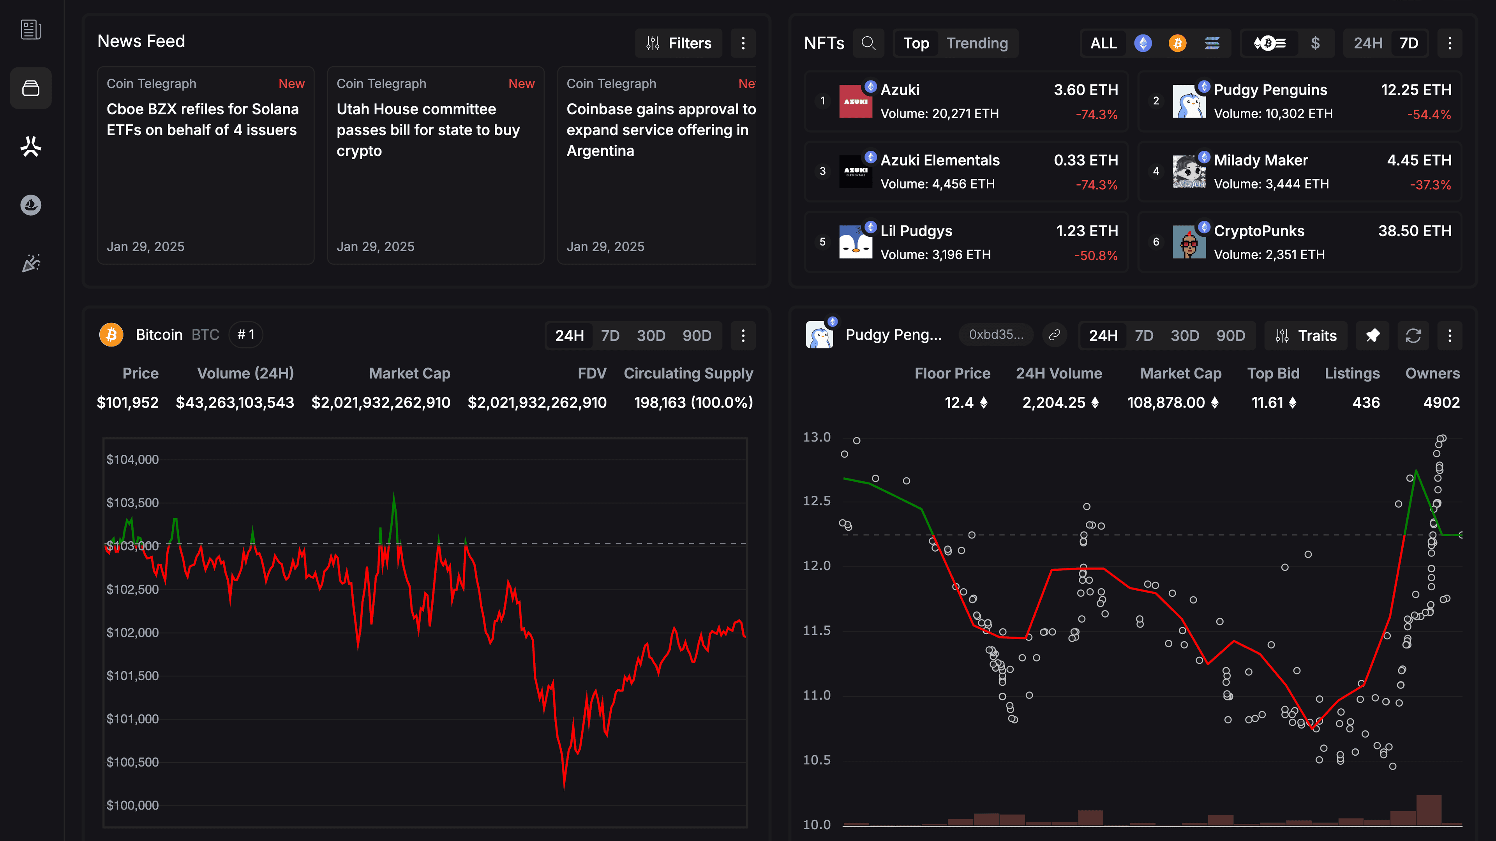Image resolution: width=1496 pixels, height=841 pixels.
Task: Click Owners count 4902
Action: 1441,402
